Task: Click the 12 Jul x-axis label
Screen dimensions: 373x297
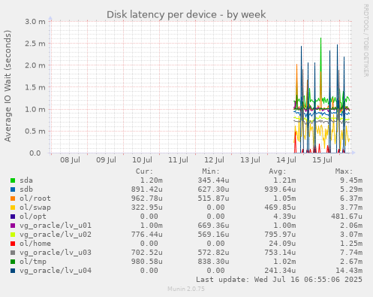Action: tap(214, 160)
